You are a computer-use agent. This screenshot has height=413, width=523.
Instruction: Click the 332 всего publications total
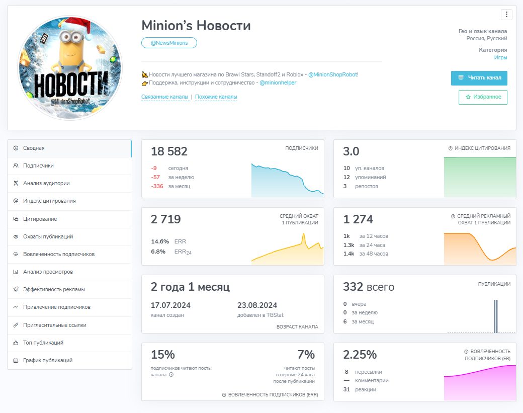pyautogui.click(x=369, y=287)
